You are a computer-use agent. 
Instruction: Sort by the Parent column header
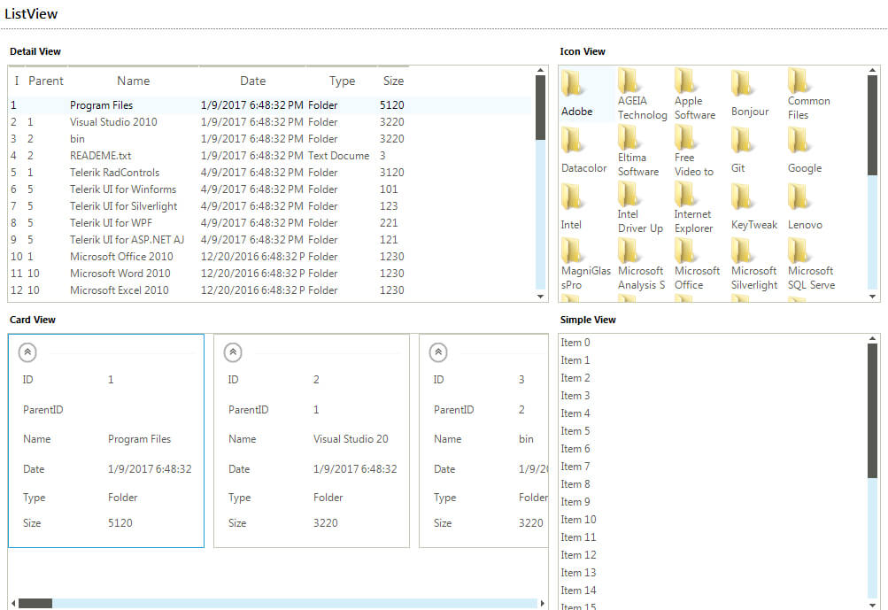(x=46, y=81)
